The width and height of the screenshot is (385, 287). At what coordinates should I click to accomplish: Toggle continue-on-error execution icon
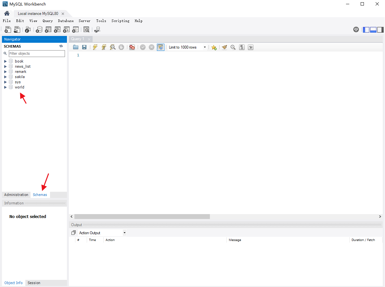(x=132, y=47)
